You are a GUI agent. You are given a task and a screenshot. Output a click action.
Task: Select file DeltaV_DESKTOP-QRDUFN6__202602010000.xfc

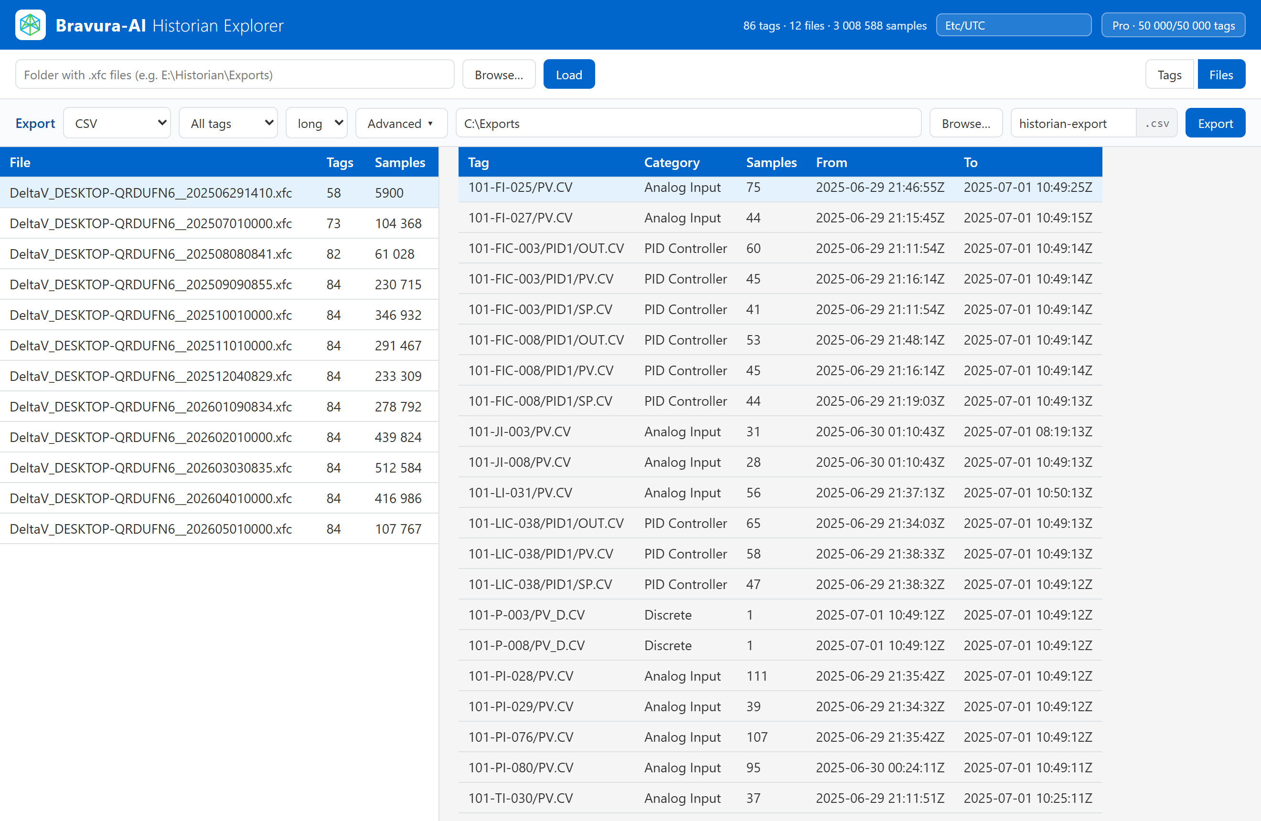[x=219, y=437]
